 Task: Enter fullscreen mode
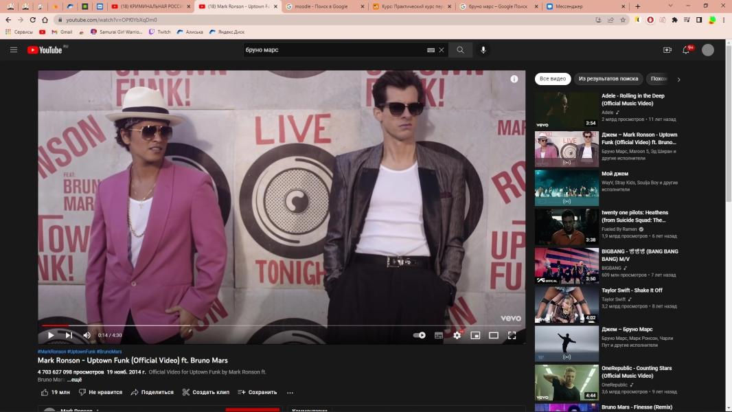[512, 335]
